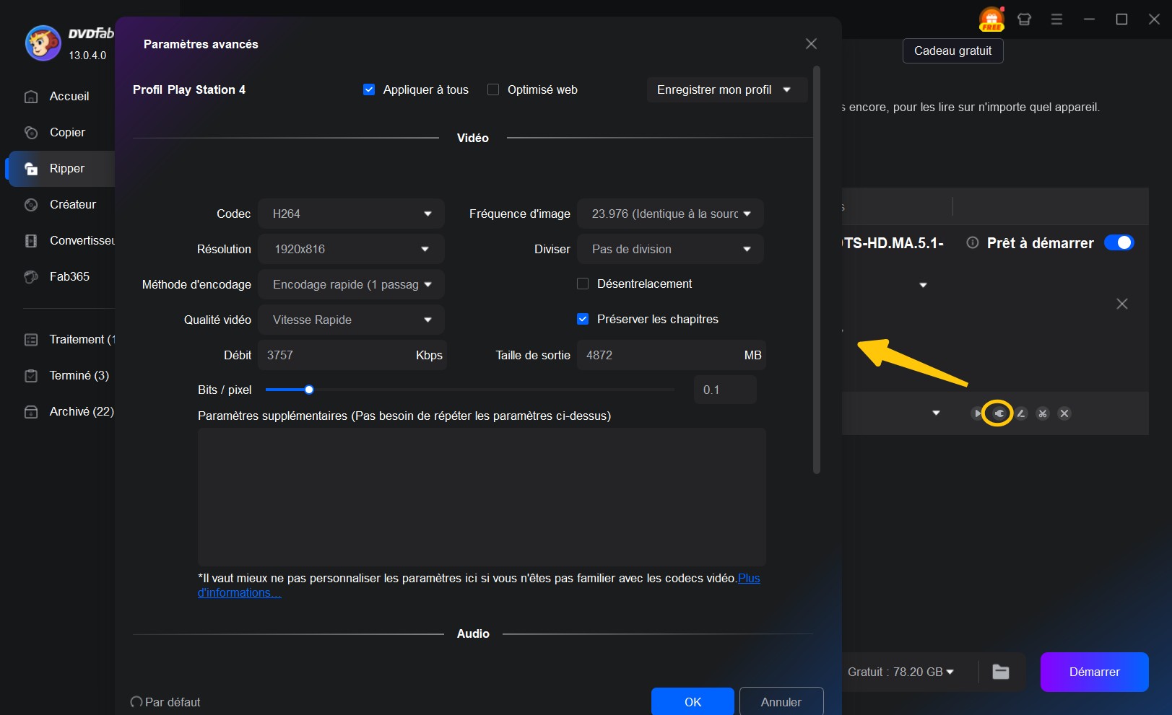
Task: Click the Démarrer button
Action: (x=1094, y=672)
